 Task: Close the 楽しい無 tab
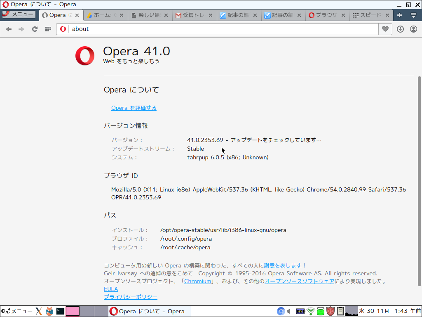[166, 15]
